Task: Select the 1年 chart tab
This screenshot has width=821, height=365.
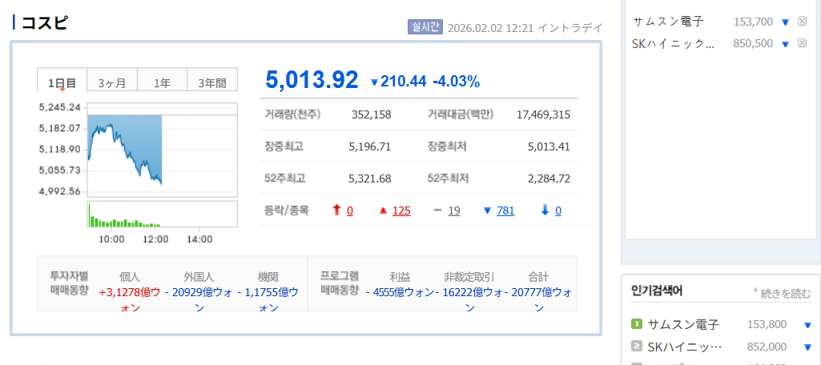Action: click(x=162, y=82)
